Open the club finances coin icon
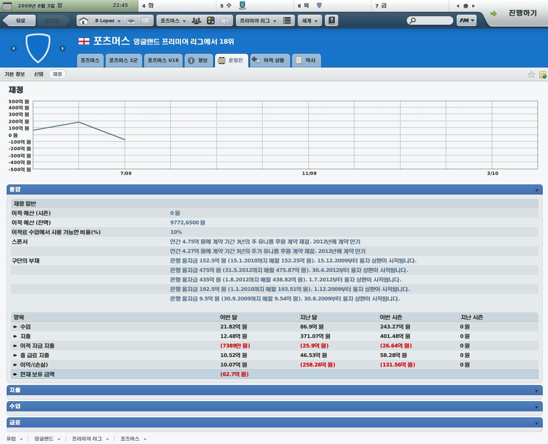Screen dimensions: 548x444 (225, 21)
